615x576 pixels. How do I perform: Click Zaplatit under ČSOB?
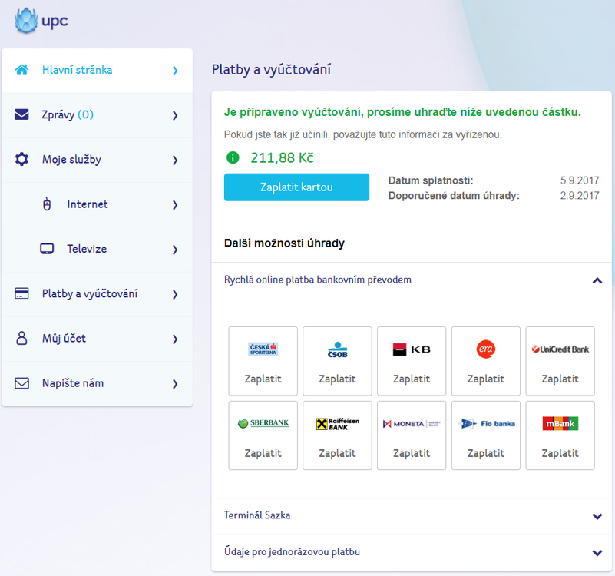337,379
